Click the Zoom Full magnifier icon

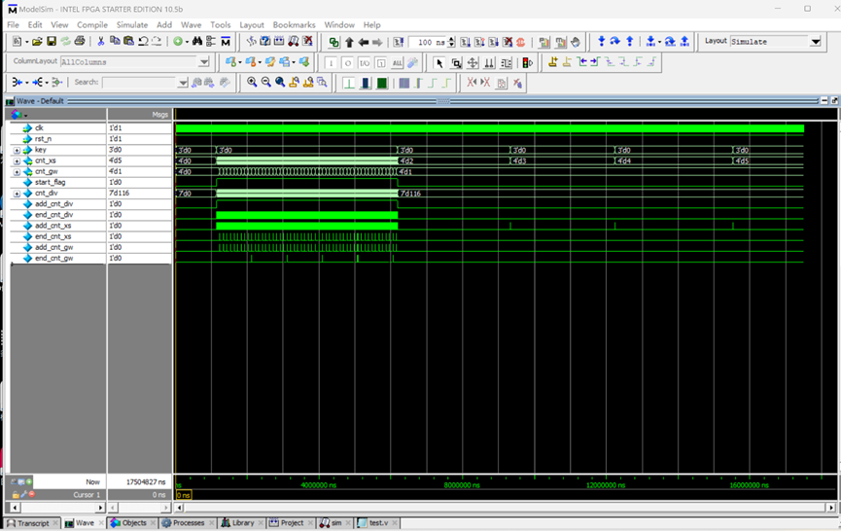[279, 82]
